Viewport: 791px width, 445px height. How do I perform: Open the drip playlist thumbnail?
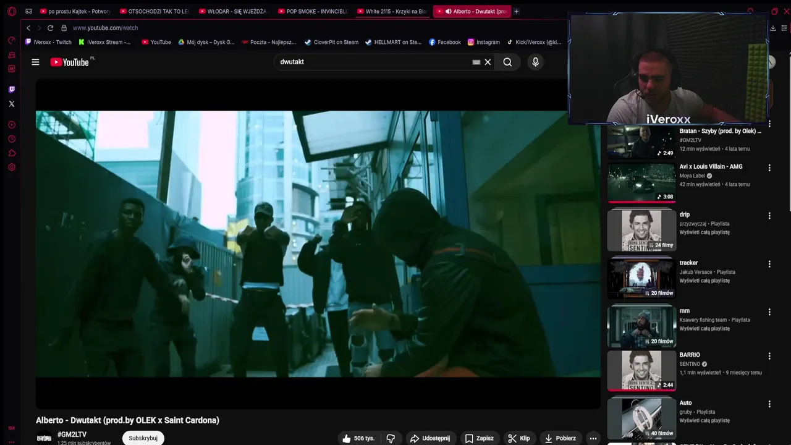click(x=641, y=231)
